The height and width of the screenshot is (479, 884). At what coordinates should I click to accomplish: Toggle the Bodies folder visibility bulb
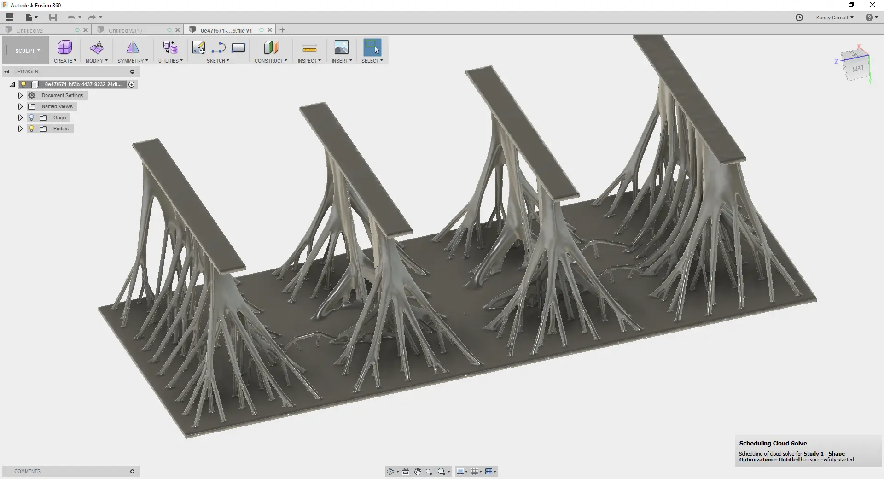[32, 129]
